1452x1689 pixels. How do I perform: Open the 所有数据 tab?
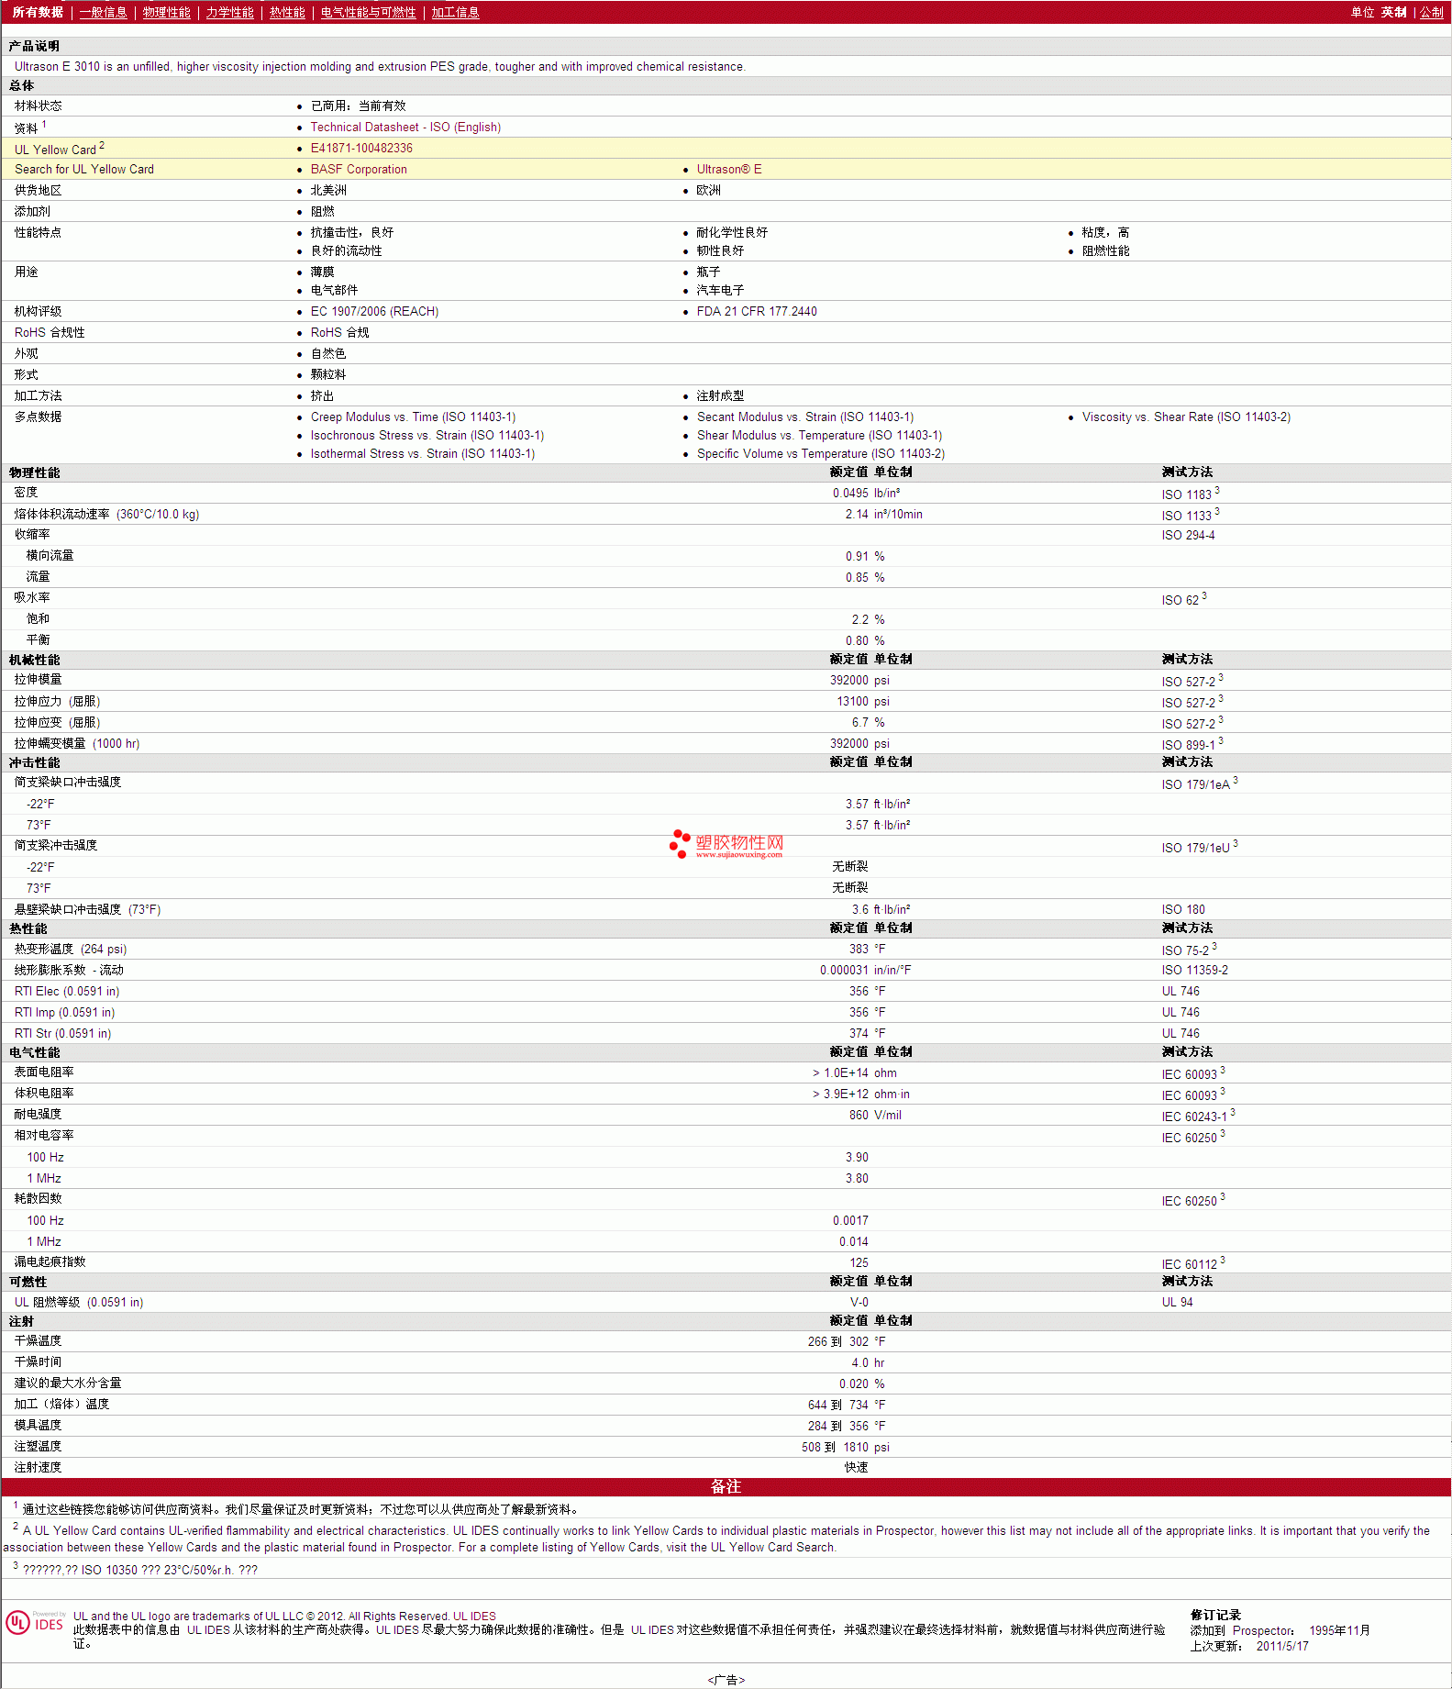pos(38,12)
